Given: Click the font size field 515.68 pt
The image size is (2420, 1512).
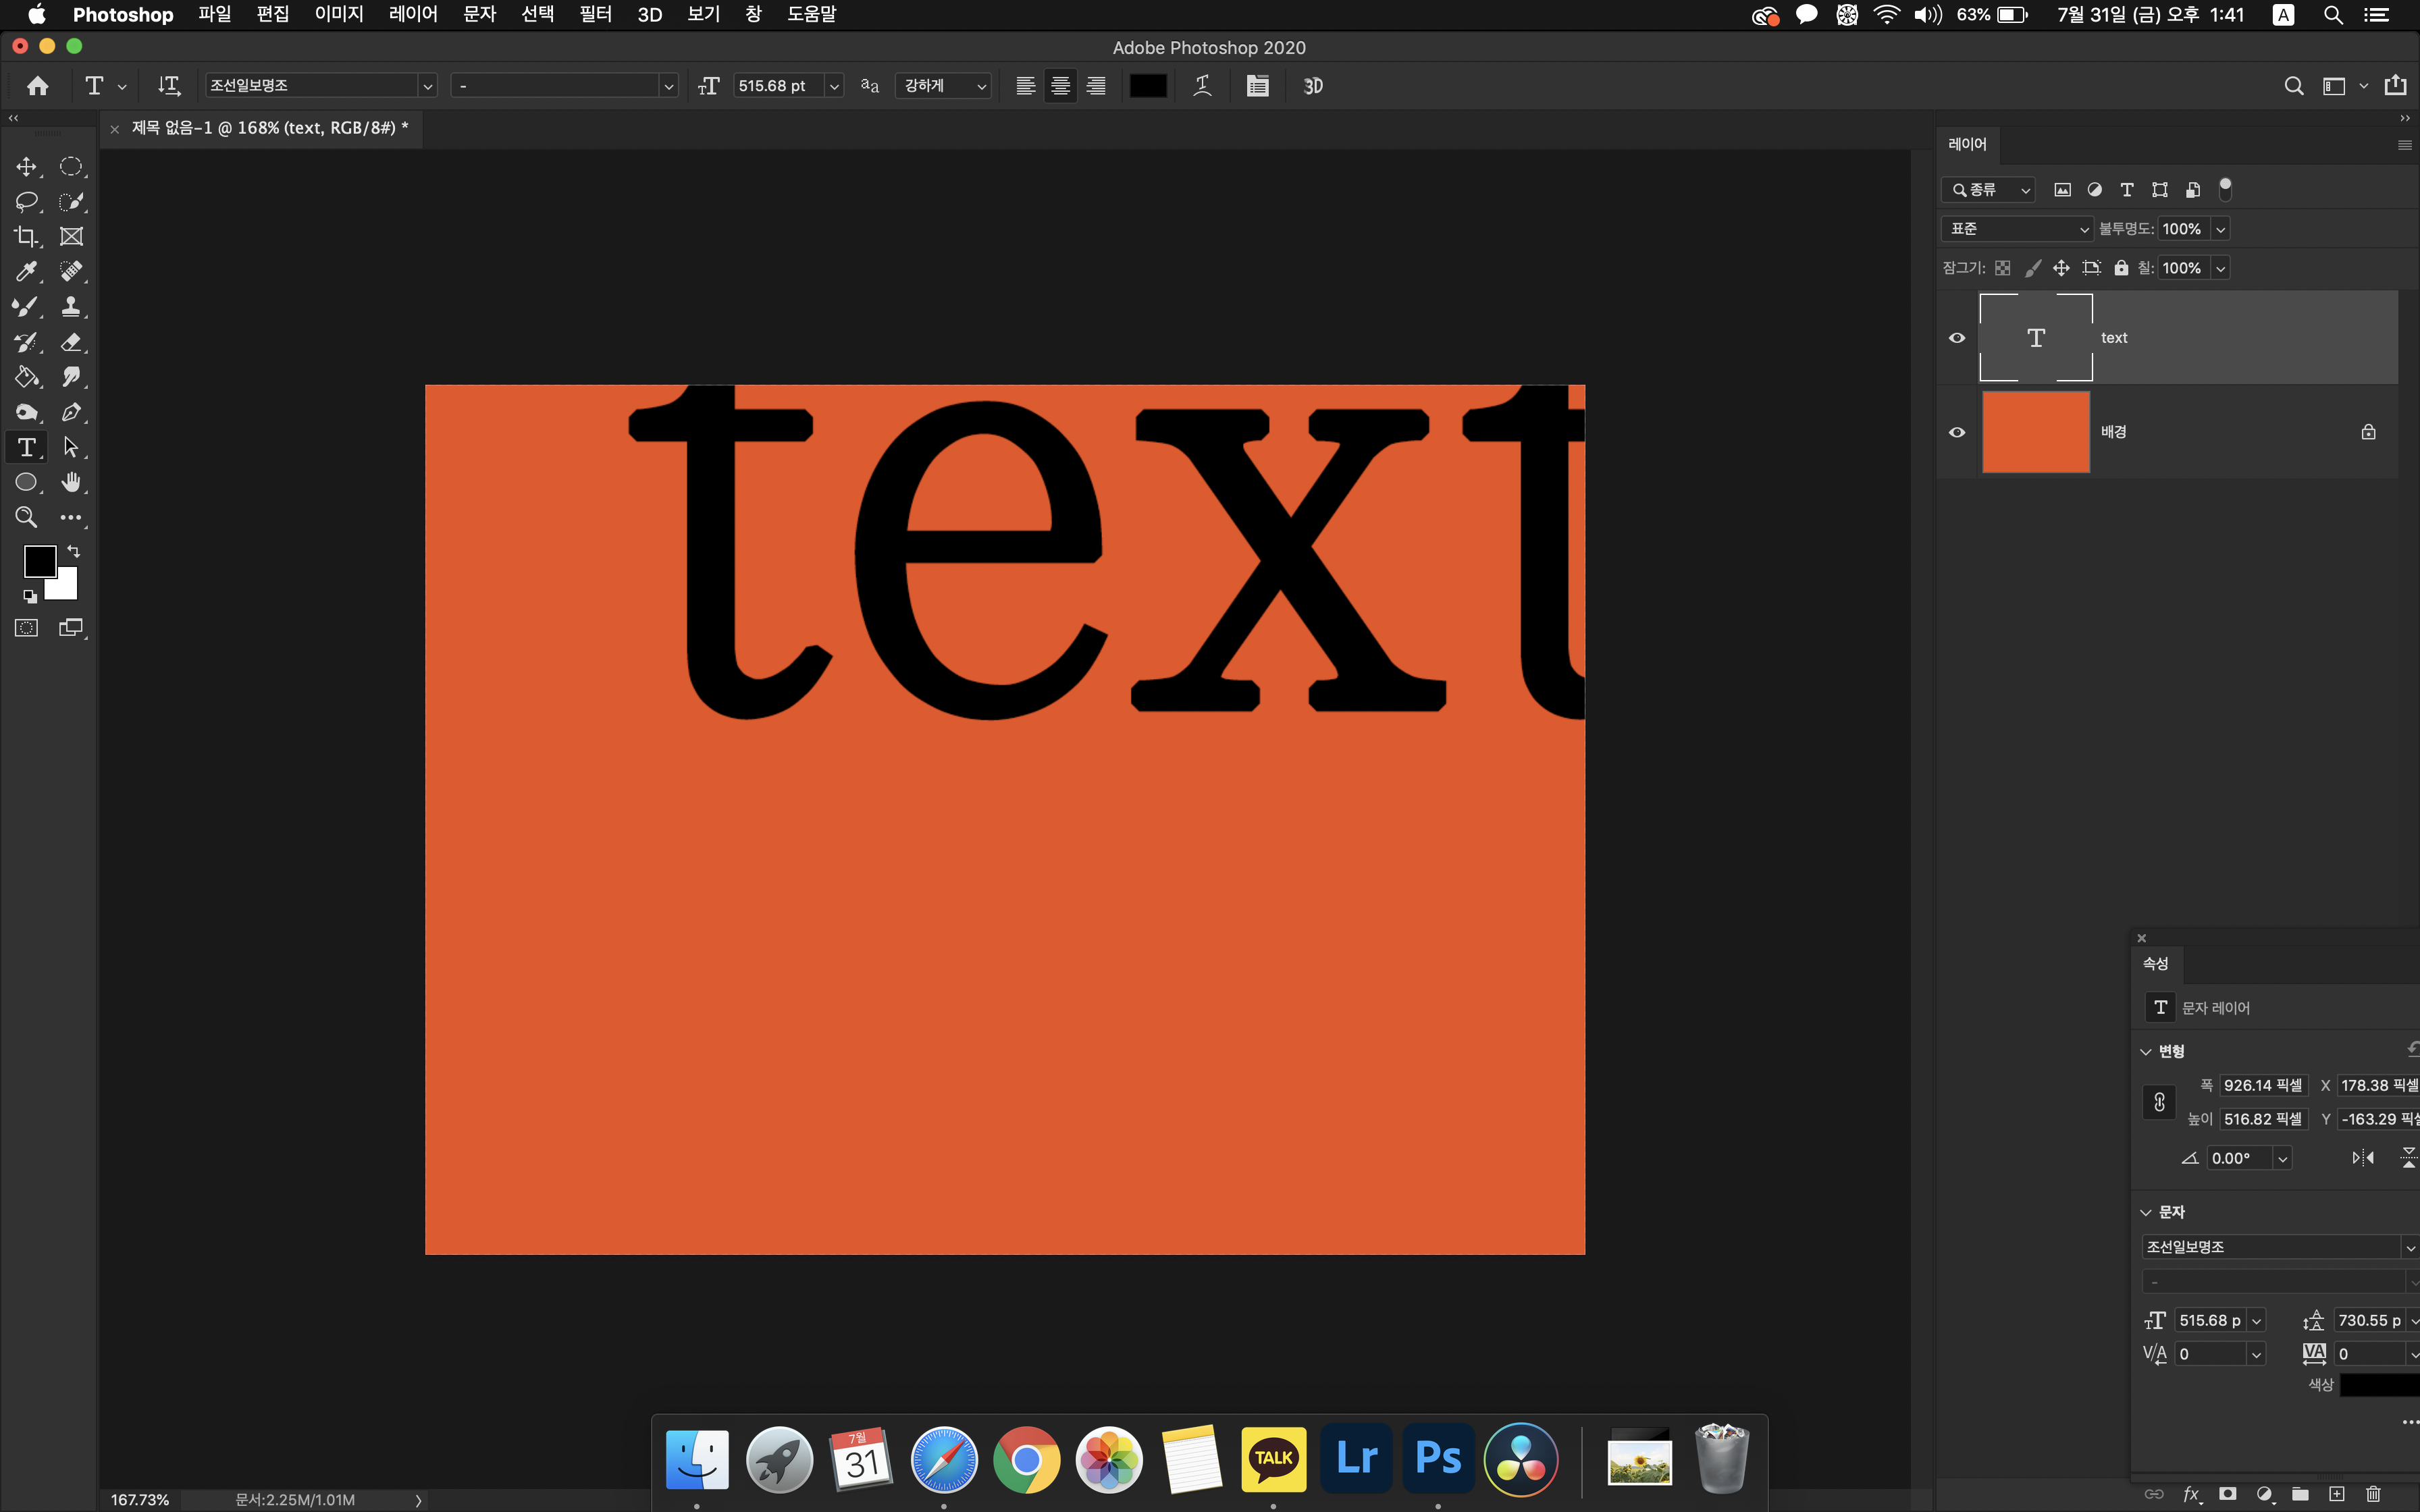Looking at the screenshot, I should tap(776, 86).
